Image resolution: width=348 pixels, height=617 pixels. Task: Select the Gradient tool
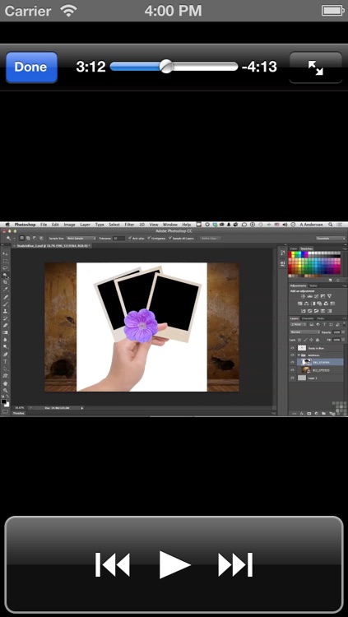click(5, 332)
